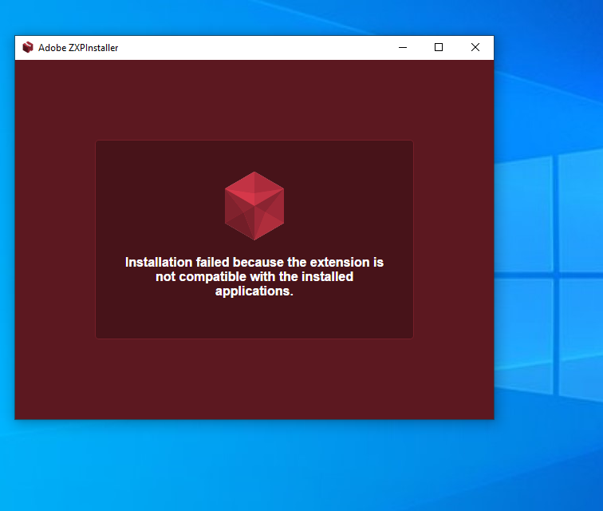
Task: Click the ZXPInstaller icon in the title bar
Action: [x=28, y=47]
